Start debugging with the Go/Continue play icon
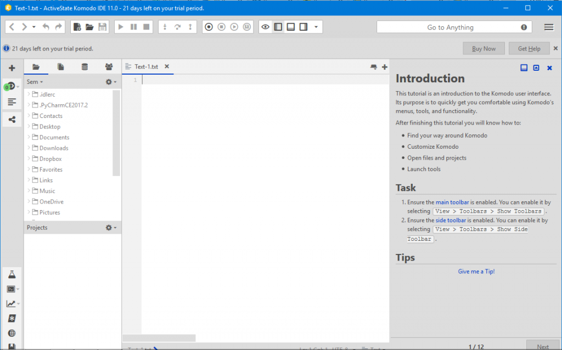The width and height of the screenshot is (562, 350). pos(121,27)
